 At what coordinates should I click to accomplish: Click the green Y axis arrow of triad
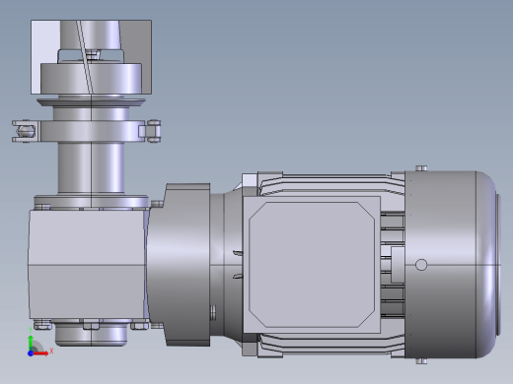click(x=31, y=343)
